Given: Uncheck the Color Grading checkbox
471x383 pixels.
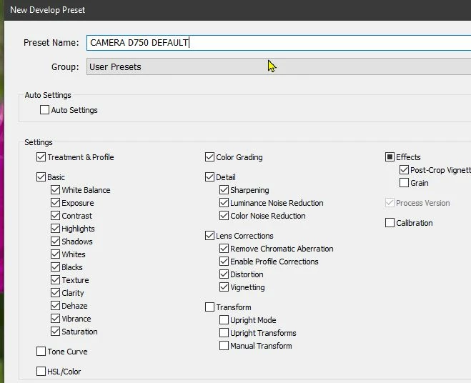Looking at the screenshot, I should click(209, 156).
